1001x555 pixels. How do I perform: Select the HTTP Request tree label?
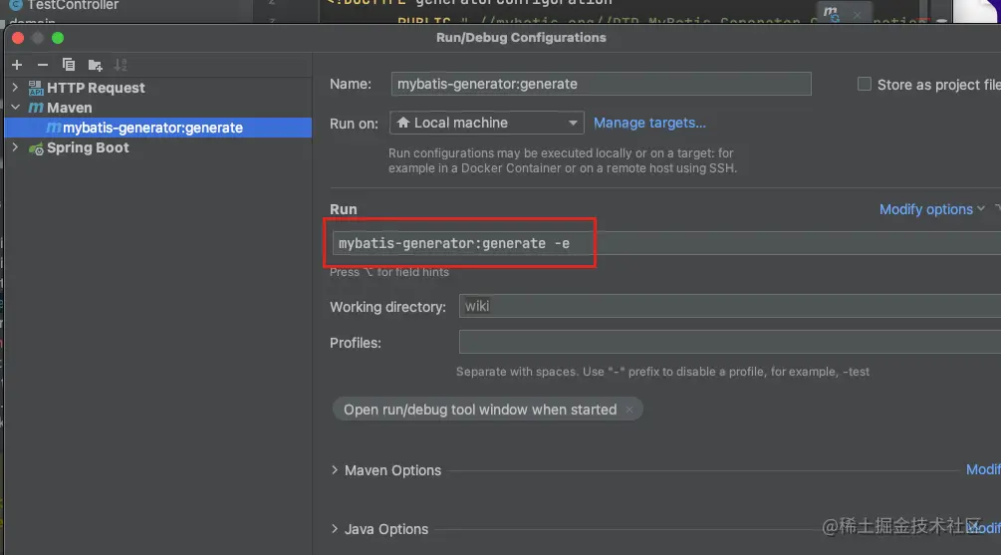(x=96, y=88)
